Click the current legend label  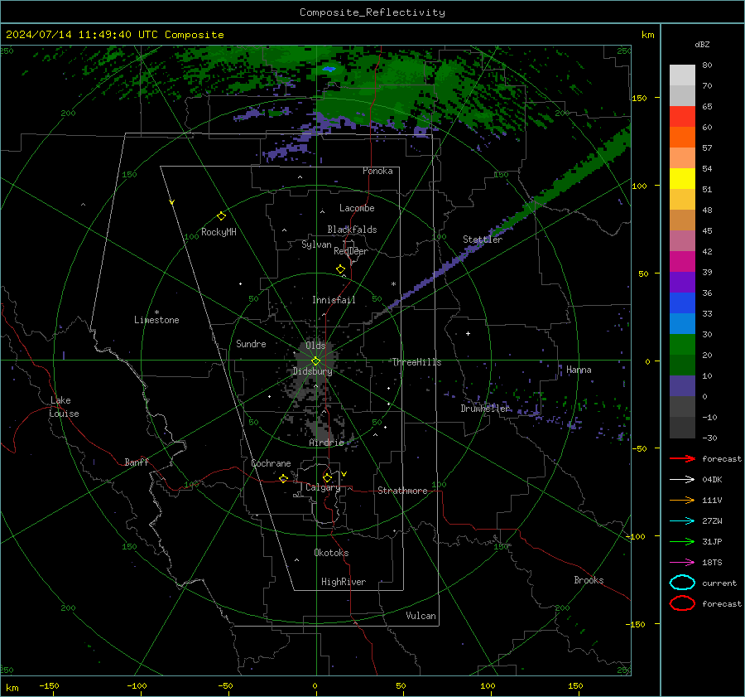click(x=719, y=583)
